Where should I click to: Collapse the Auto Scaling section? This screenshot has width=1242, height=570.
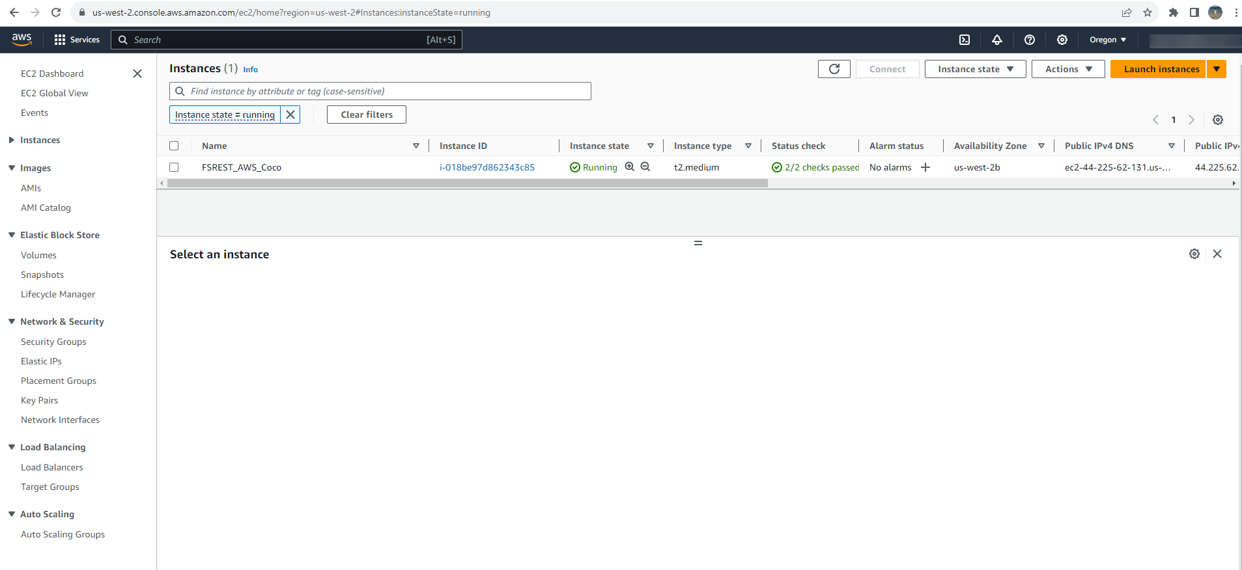click(x=12, y=514)
